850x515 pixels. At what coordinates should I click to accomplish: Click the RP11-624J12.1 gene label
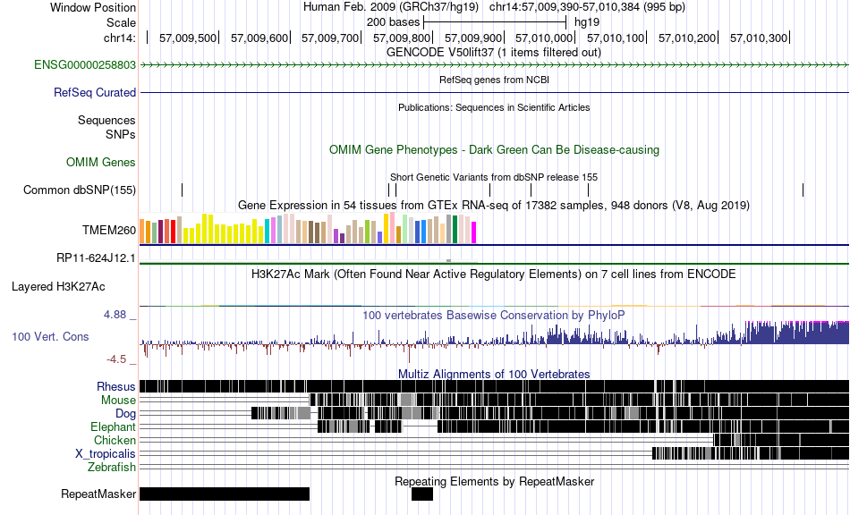pos(96,257)
